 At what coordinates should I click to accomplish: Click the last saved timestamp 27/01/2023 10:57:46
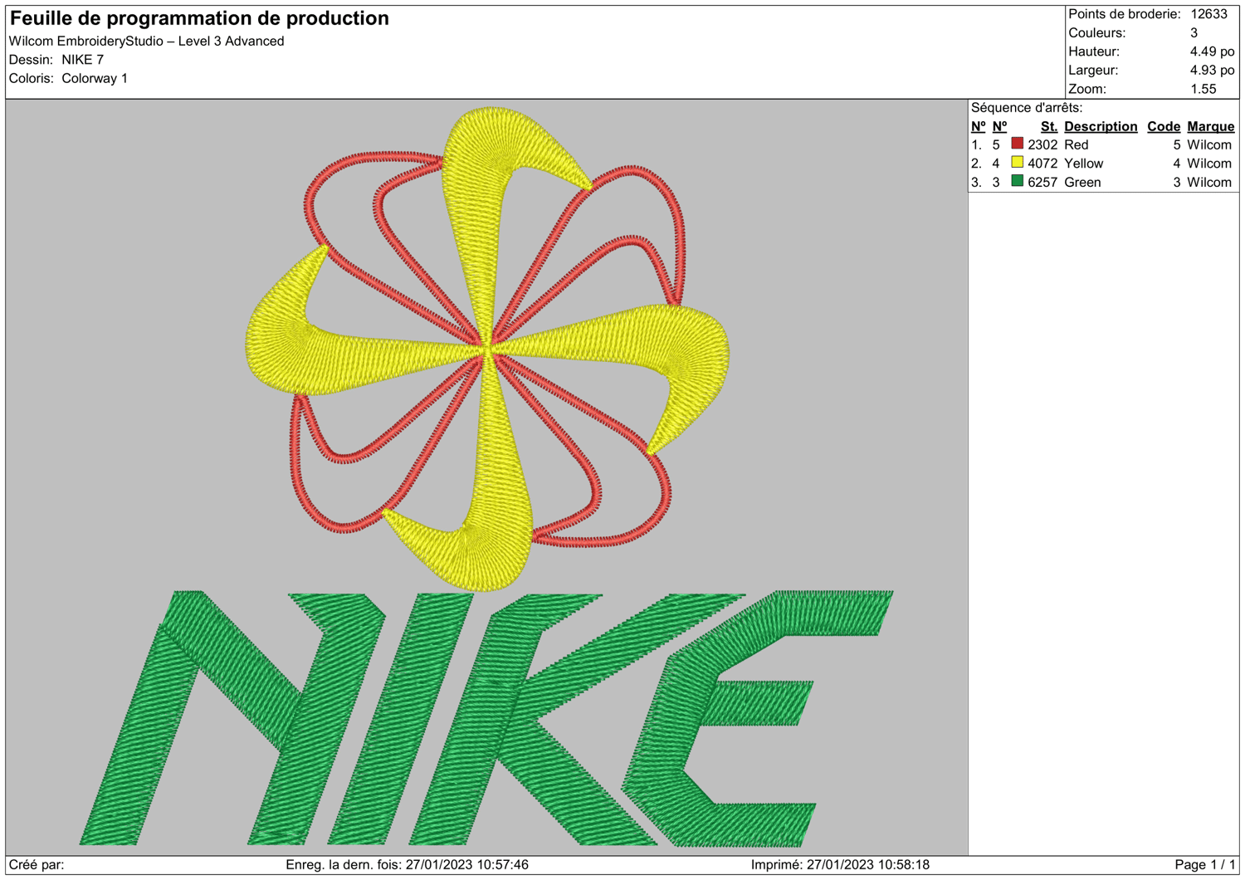(x=467, y=865)
